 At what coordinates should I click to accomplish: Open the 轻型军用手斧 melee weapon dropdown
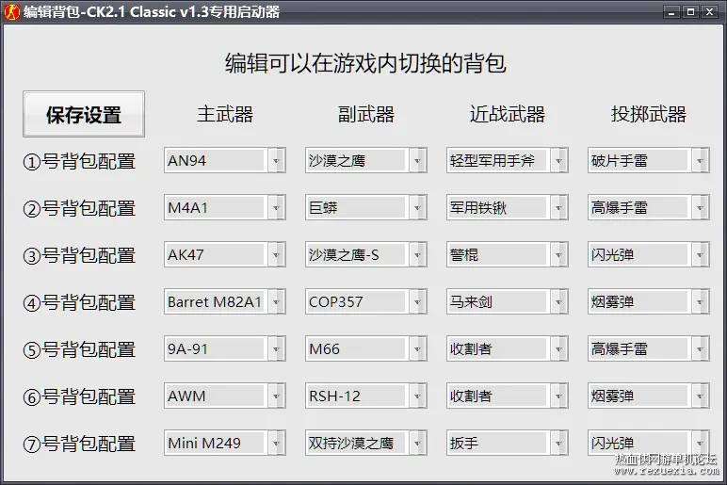tap(508, 160)
